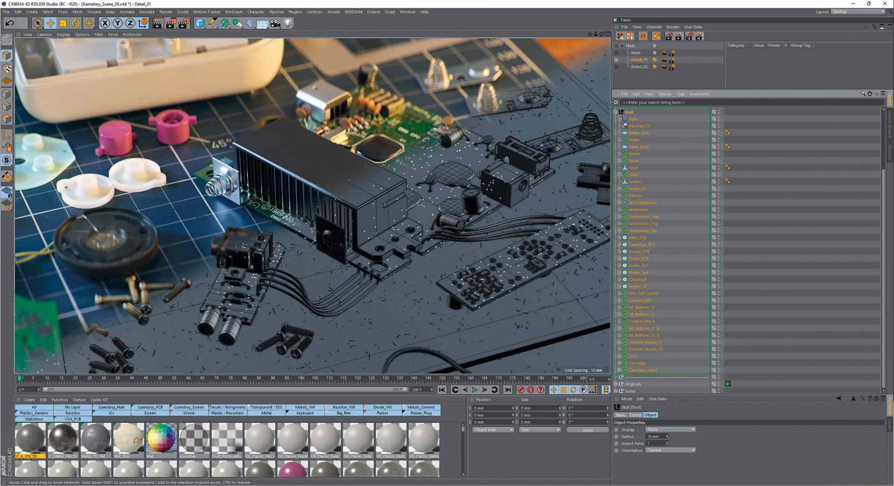Switch to the Object tab in attributes
Viewport: 894px width, 486px height.
click(x=651, y=415)
